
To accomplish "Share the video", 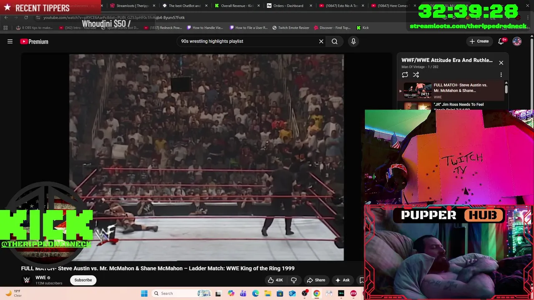I will coord(316,280).
